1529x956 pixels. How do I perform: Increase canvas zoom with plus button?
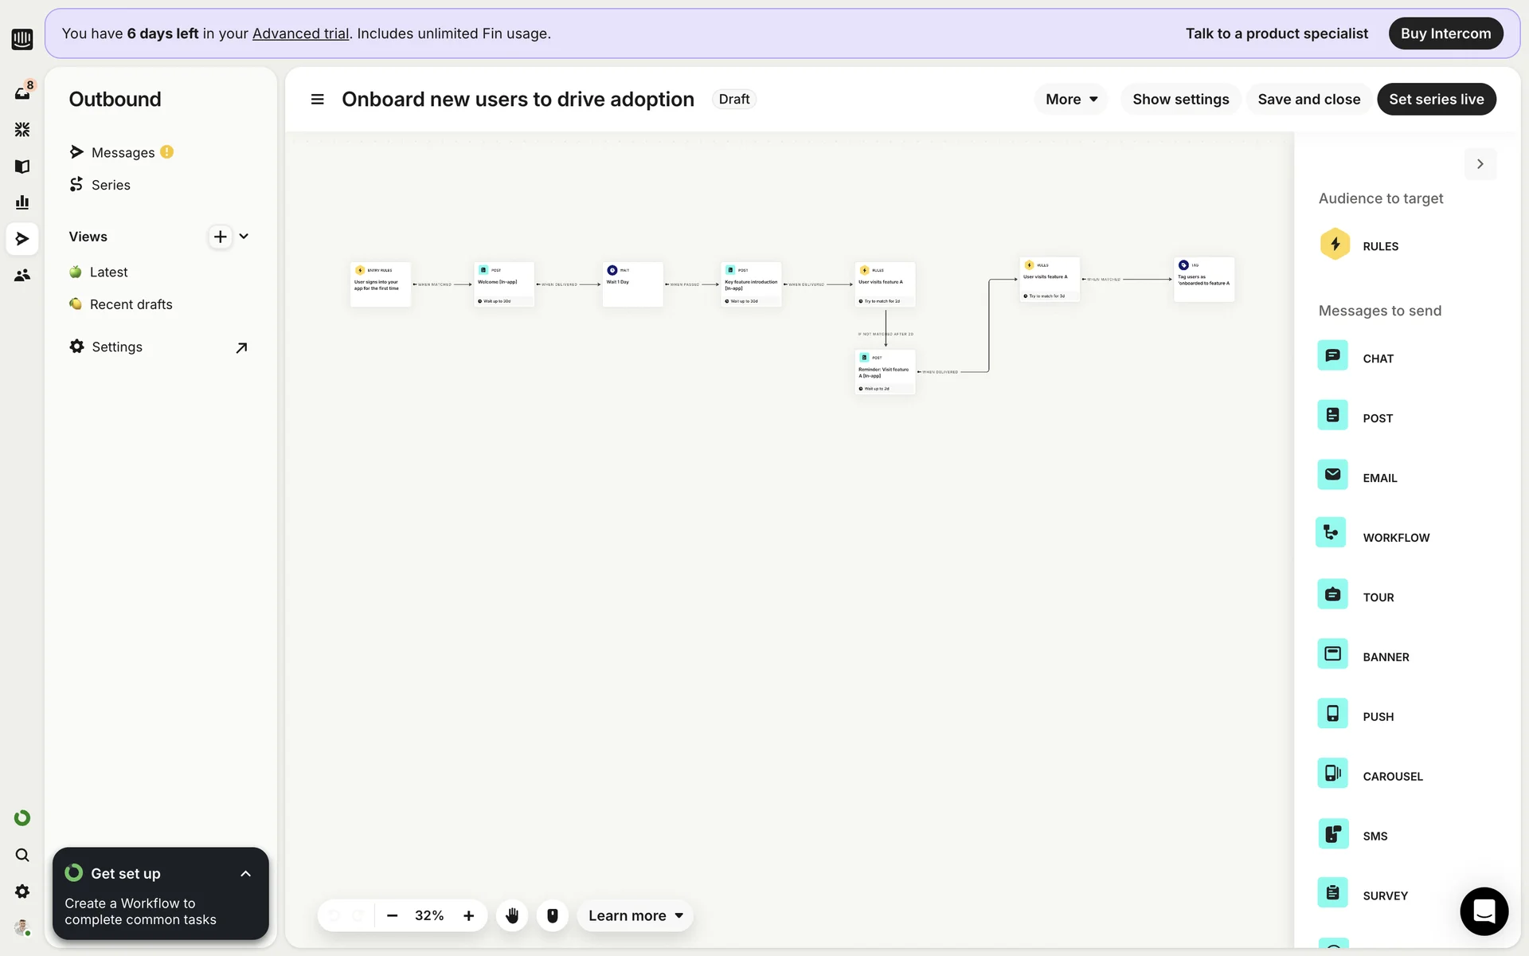point(469,915)
